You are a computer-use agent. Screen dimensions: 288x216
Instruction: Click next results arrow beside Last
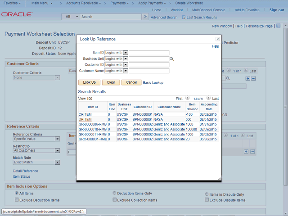coord(209,99)
